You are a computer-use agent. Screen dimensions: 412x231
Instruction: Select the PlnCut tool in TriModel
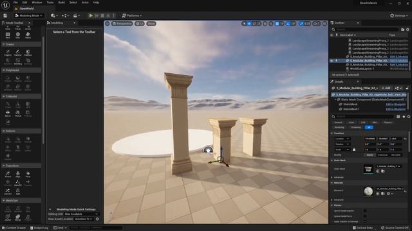pyautogui.click(x=18, y=114)
